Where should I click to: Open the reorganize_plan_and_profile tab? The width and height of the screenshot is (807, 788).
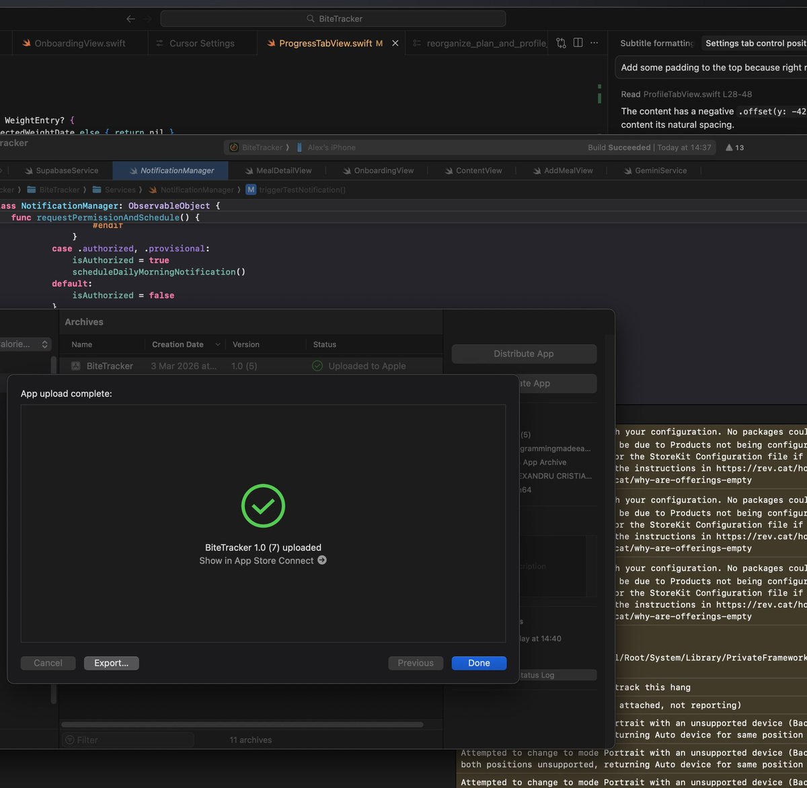coord(479,43)
